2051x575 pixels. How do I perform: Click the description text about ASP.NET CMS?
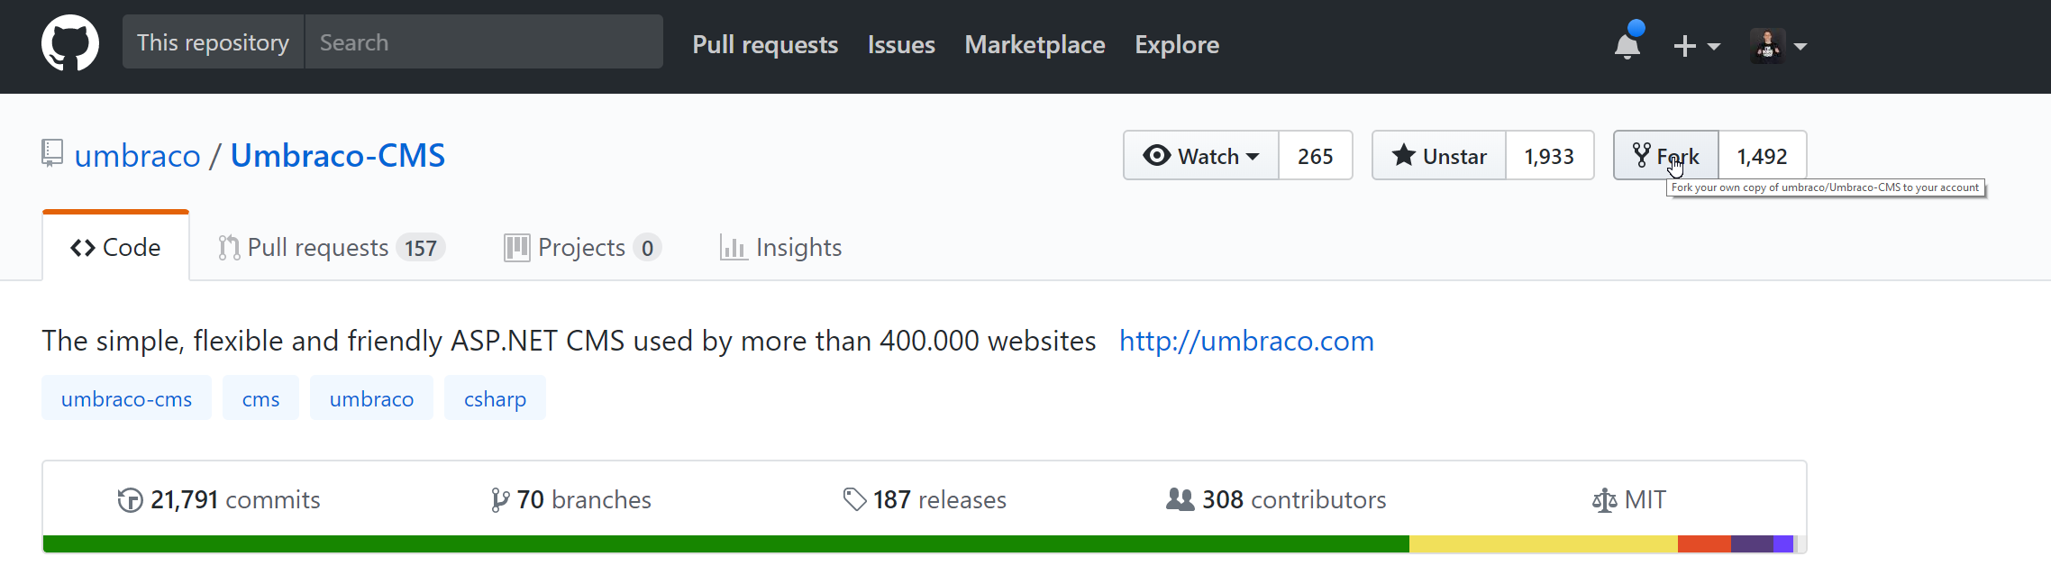click(569, 341)
